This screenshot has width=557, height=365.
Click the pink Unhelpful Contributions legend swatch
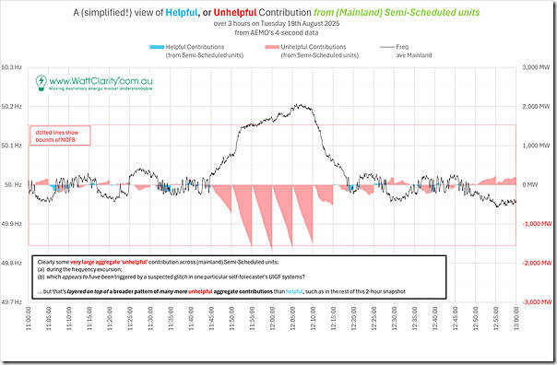click(272, 47)
